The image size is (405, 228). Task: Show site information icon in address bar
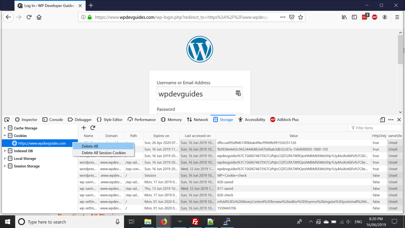(83, 17)
